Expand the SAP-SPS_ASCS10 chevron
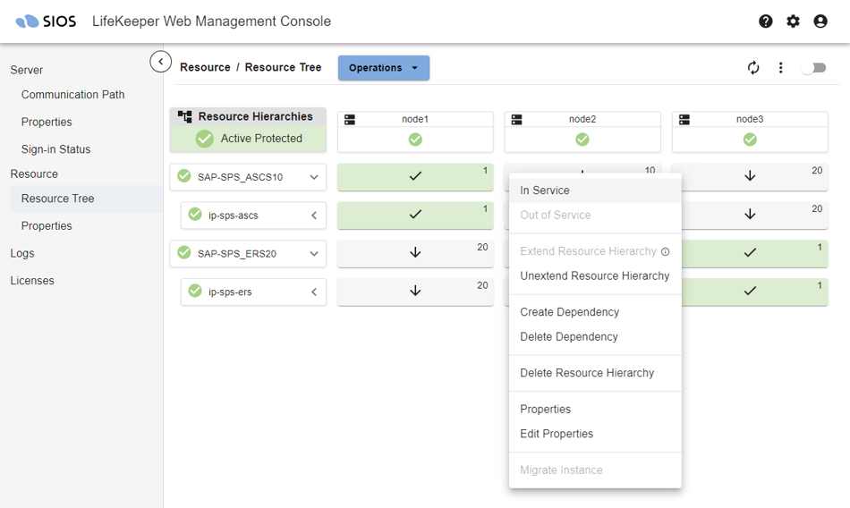Screen dimensions: 850x508 tap(314, 177)
